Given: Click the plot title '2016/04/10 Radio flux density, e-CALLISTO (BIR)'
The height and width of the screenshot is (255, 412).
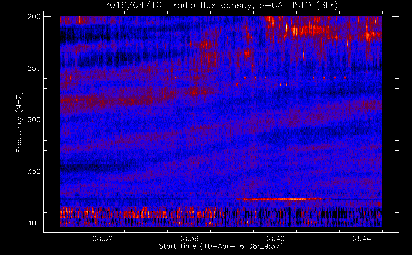Looking at the screenshot, I should click(x=221, y=5).
